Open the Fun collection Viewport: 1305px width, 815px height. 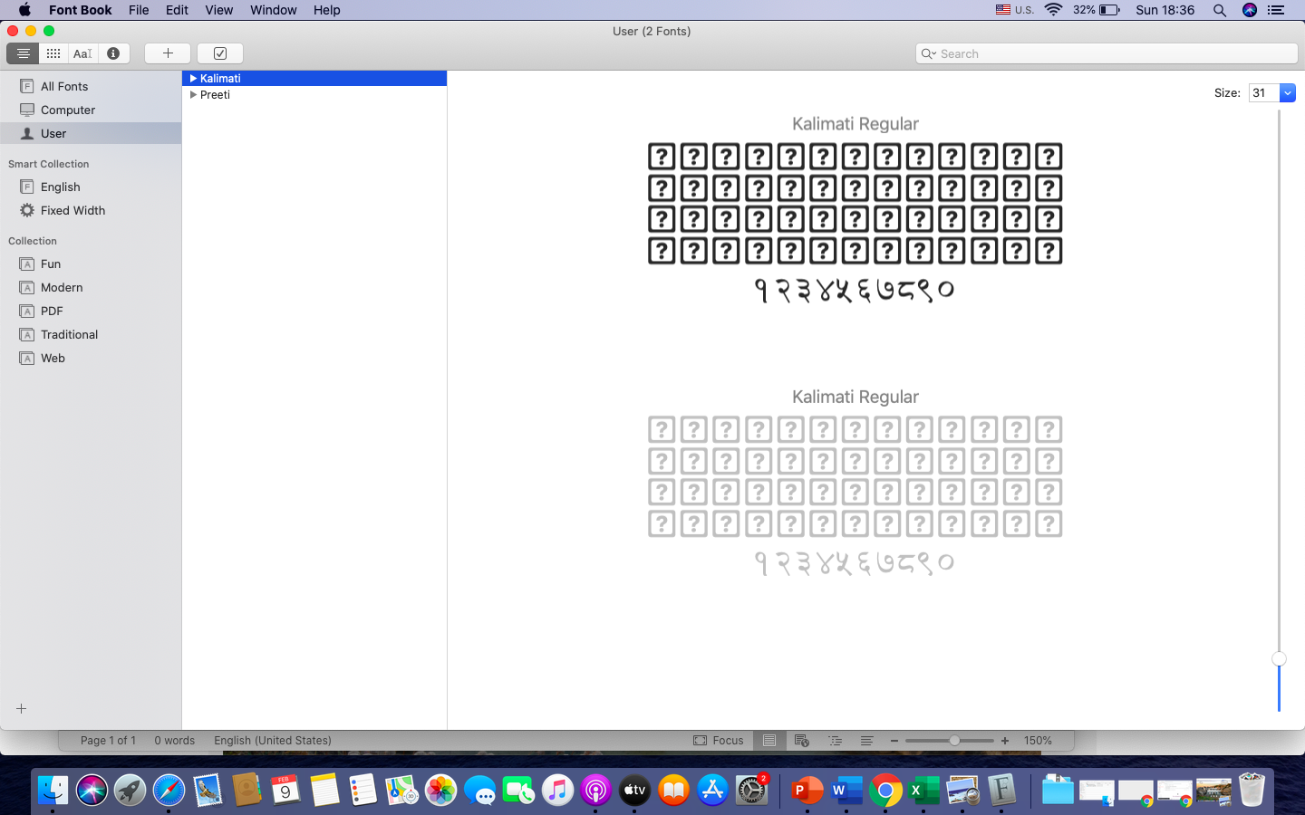click(x=91, y=264)
